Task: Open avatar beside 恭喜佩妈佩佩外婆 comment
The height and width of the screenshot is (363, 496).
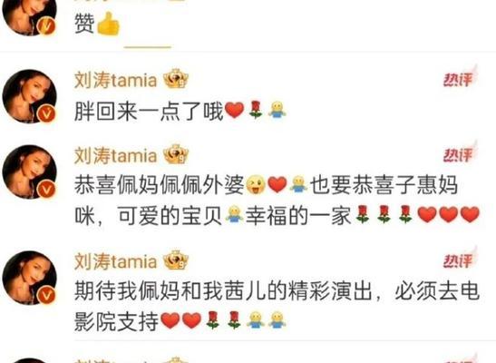Action: (29, 172)
